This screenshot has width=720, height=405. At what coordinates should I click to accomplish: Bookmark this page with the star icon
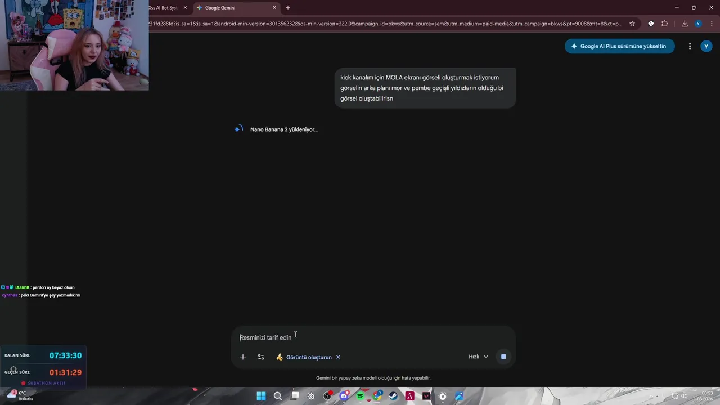(632, 24)
